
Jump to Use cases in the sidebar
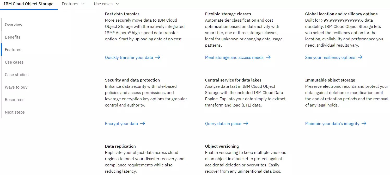[14, 62]
